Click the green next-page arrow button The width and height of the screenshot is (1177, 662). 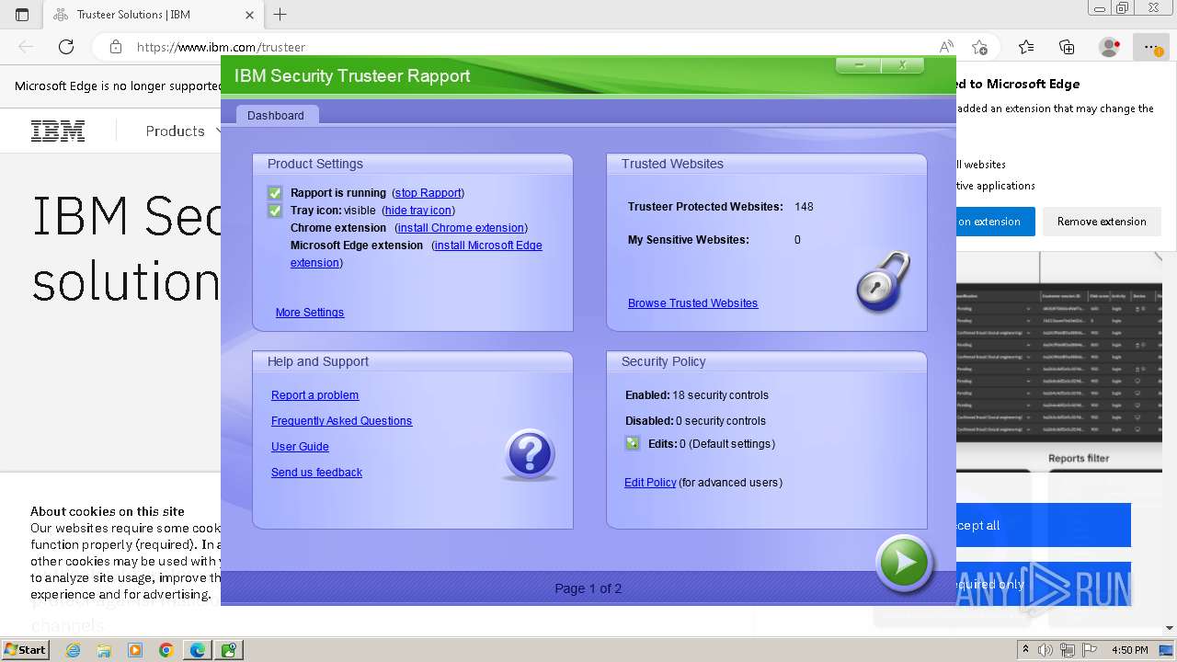(905, 563)
